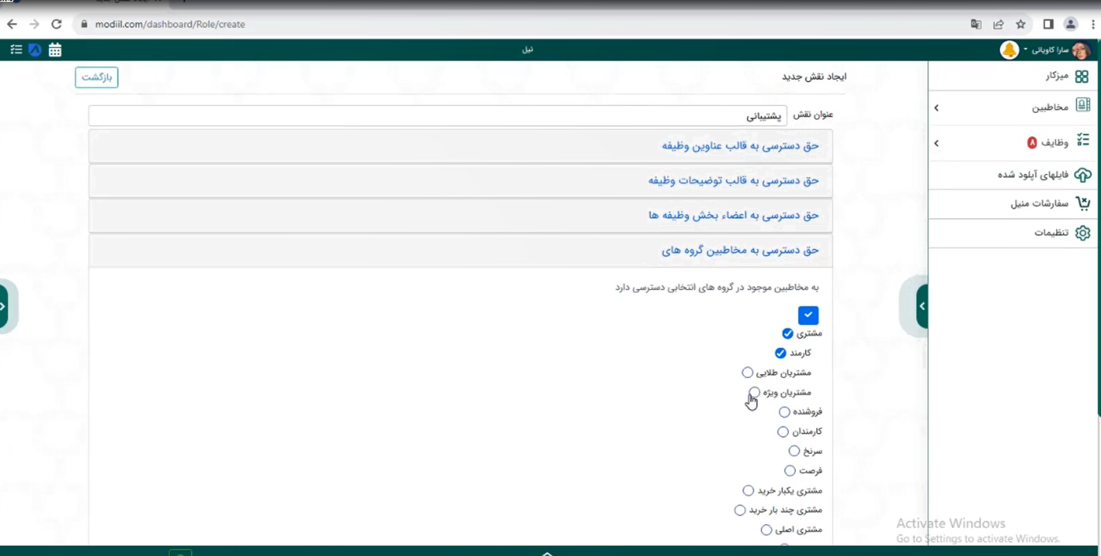Click the browser reload button

coord(56,24)
